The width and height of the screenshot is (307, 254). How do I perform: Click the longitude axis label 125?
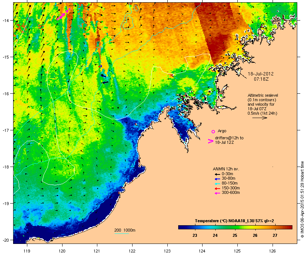[x=237, y=251]
